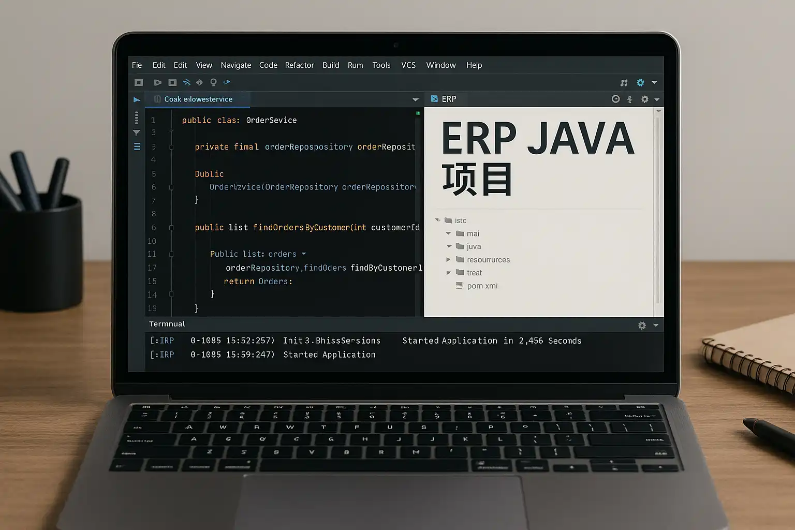Toggle the fold marker beside the private final line
This screenshot has height=530, width=795.
tap(171, 147)
